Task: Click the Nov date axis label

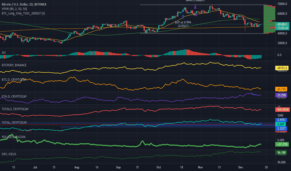Action: (200, 167)
